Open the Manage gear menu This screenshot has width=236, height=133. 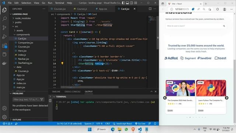click(x=4, y=117)
